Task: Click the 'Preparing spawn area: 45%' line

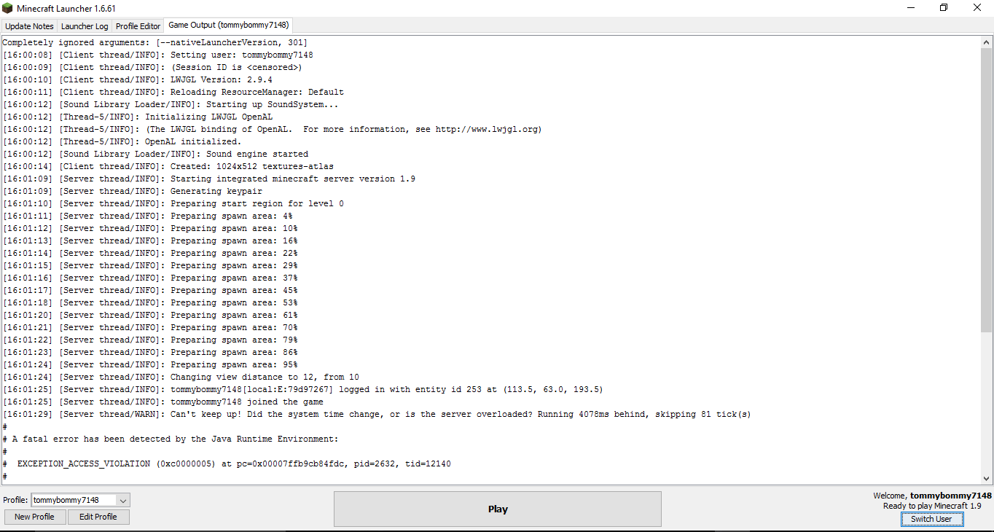Action: click(150, 290)
